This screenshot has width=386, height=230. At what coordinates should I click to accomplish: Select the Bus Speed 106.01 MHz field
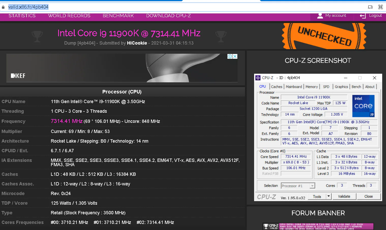[296, 168]
